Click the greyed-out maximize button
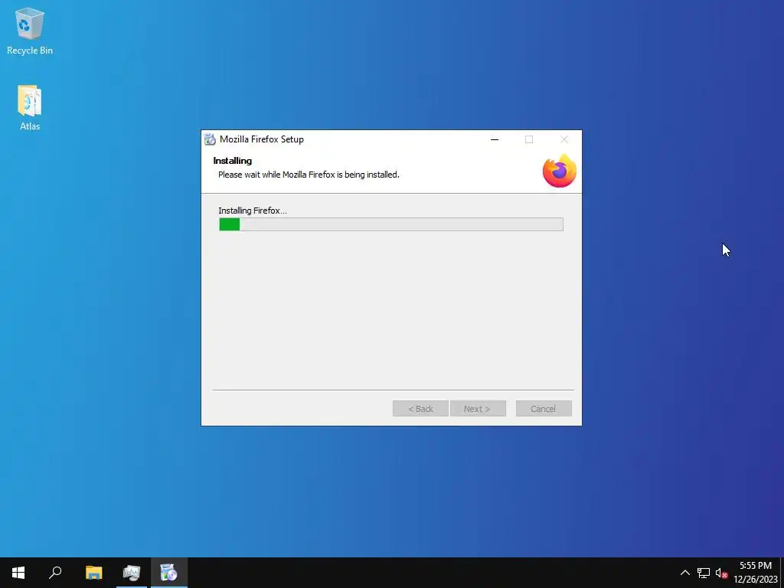The width and height of the screenshot is (784, 588). pyautogui.click(x=529, y=139)
